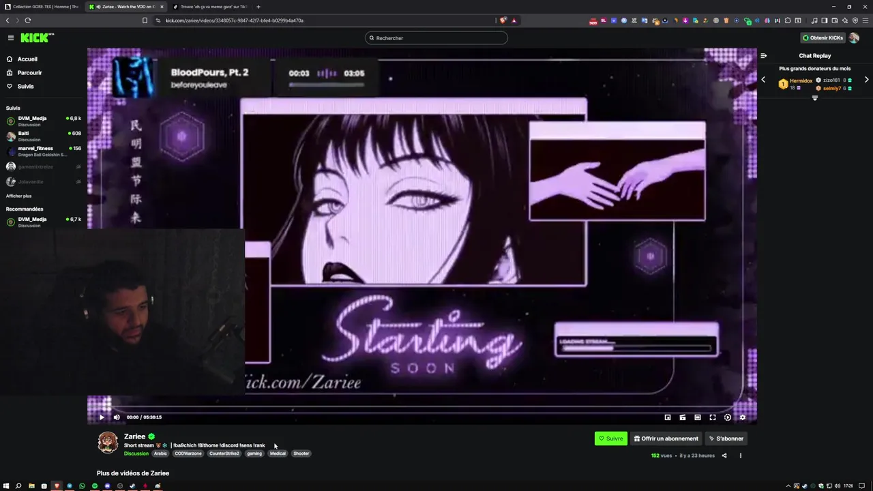
Task: Open Suivis in the sidebar
Action: click(20, 87)
